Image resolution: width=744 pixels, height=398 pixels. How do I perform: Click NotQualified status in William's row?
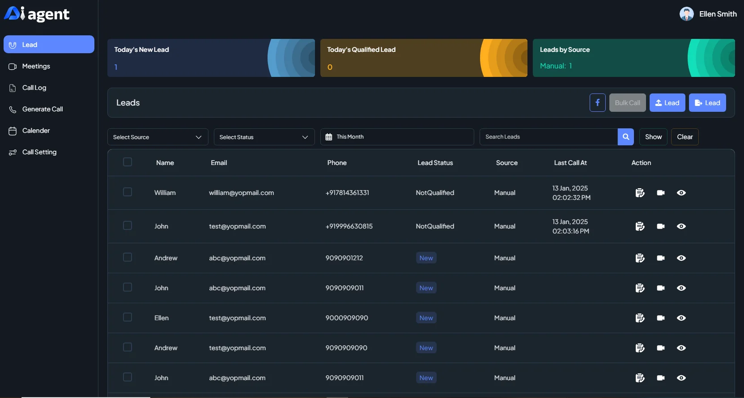pyautogui.click(x=435, y=193)
